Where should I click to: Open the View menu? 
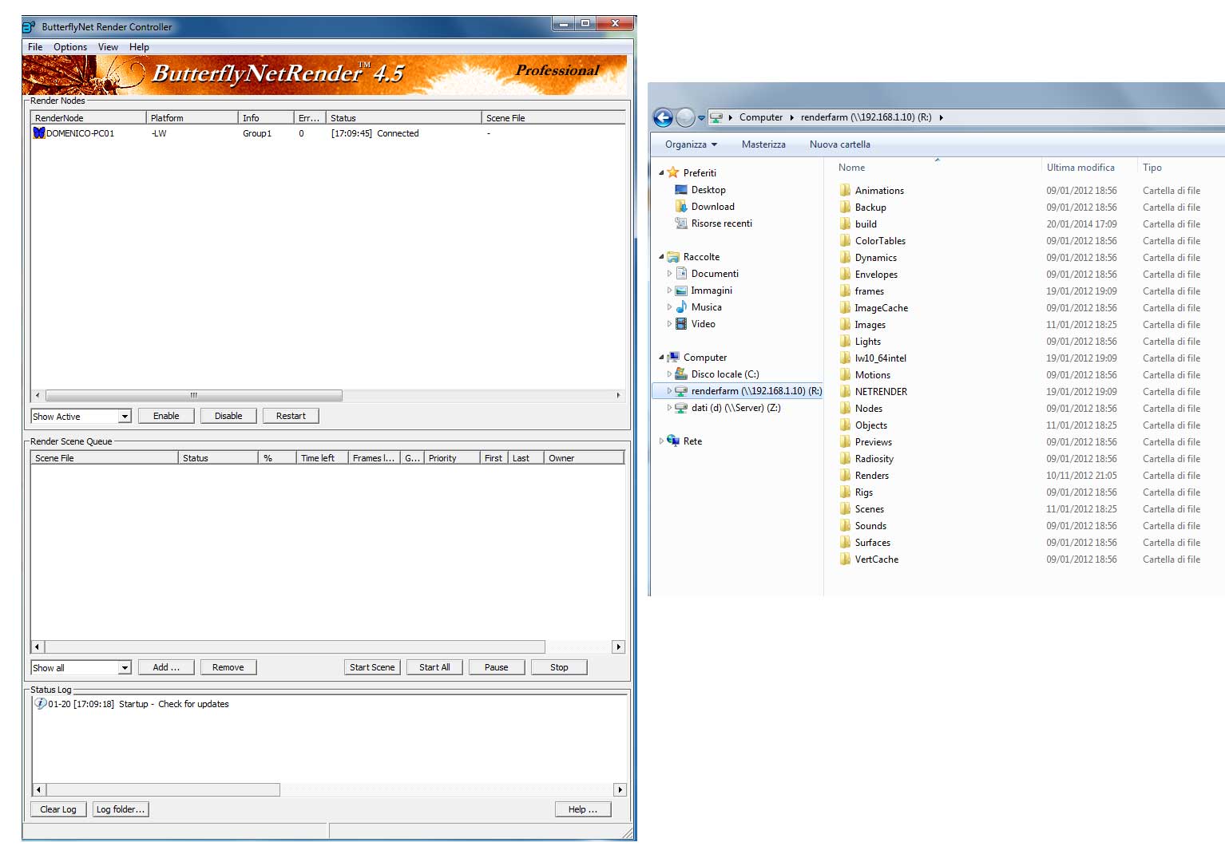pyautogui.click(x=108, y=47)
